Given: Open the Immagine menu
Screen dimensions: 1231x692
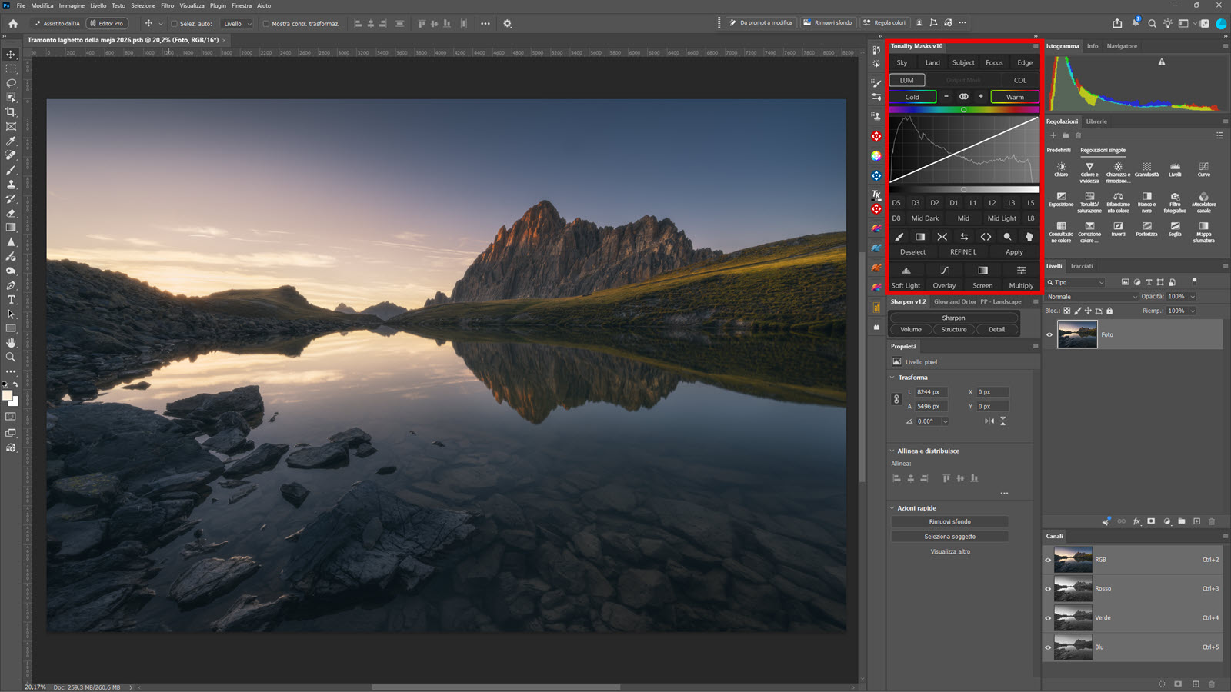Looking at the screenshot, I should click(x=72, y=5).
